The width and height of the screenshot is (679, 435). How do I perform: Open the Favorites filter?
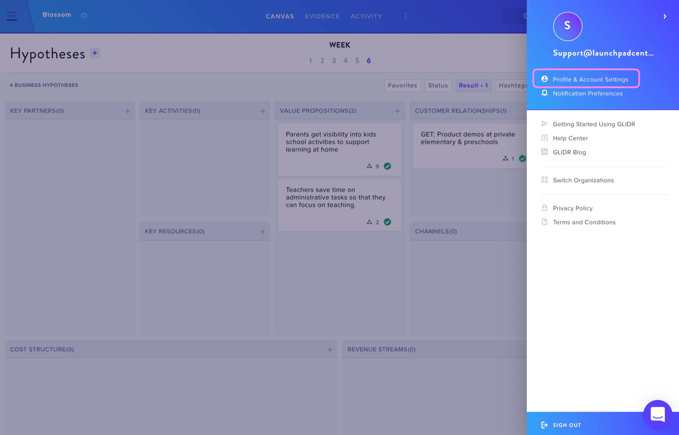click(x=402, y=86)
